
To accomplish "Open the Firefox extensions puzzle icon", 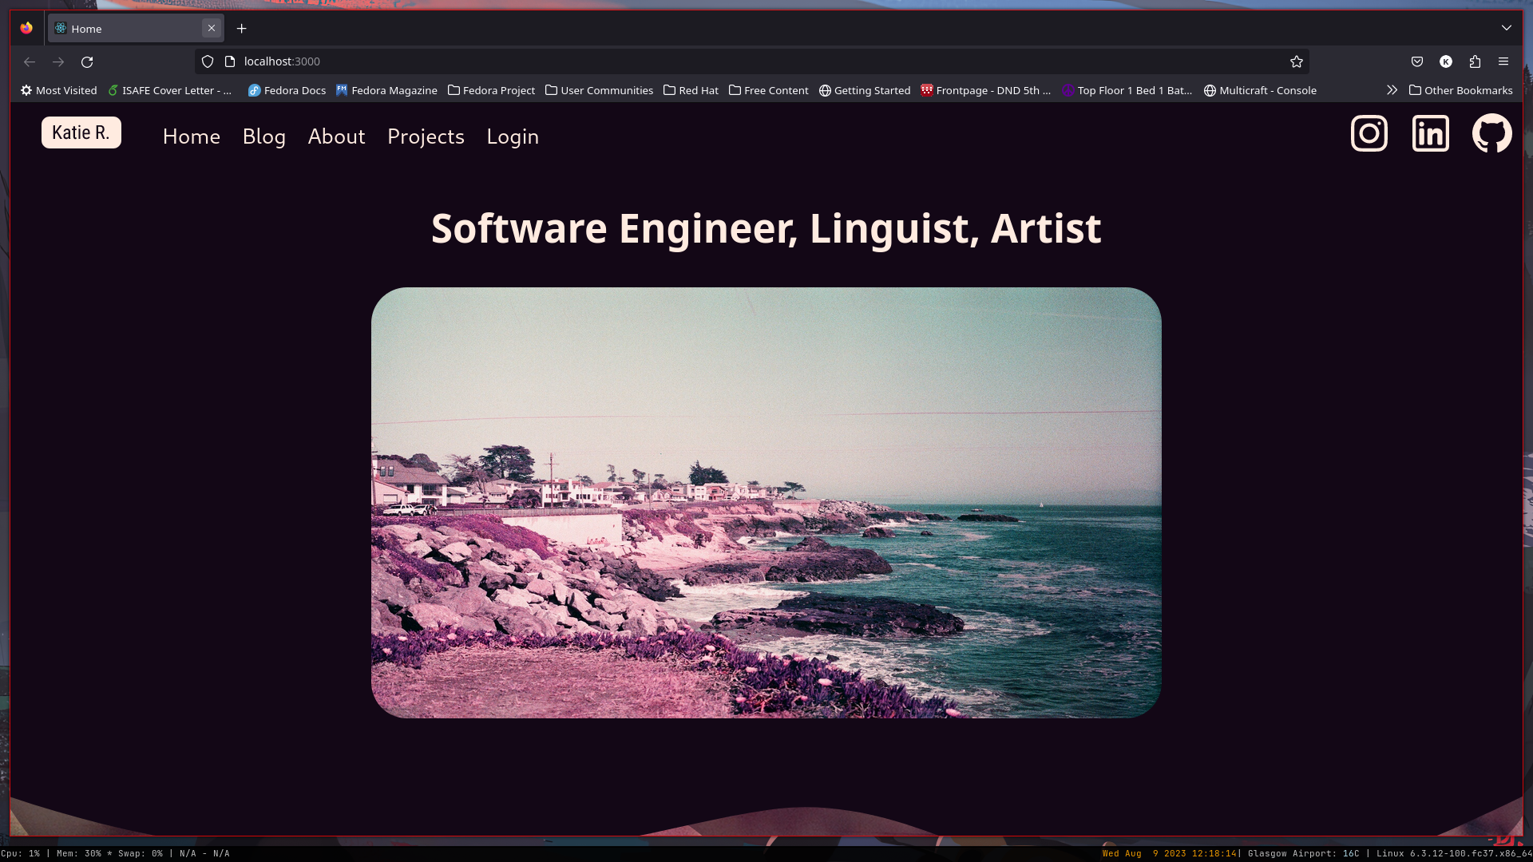I will coord(1475,61).
